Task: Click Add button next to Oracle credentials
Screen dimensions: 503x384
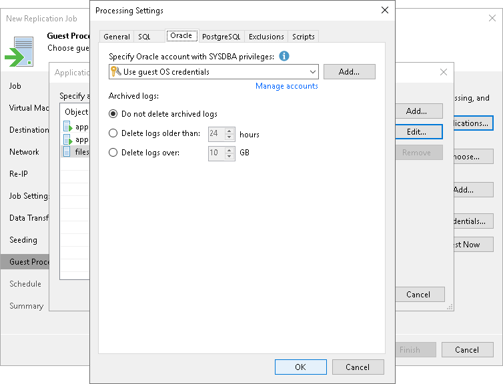Action: point(350,72)
